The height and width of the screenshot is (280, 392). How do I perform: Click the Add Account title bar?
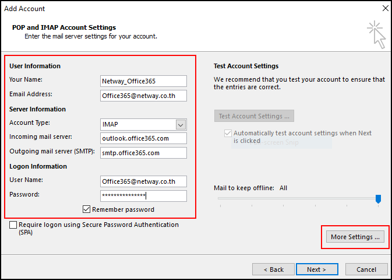175,9
